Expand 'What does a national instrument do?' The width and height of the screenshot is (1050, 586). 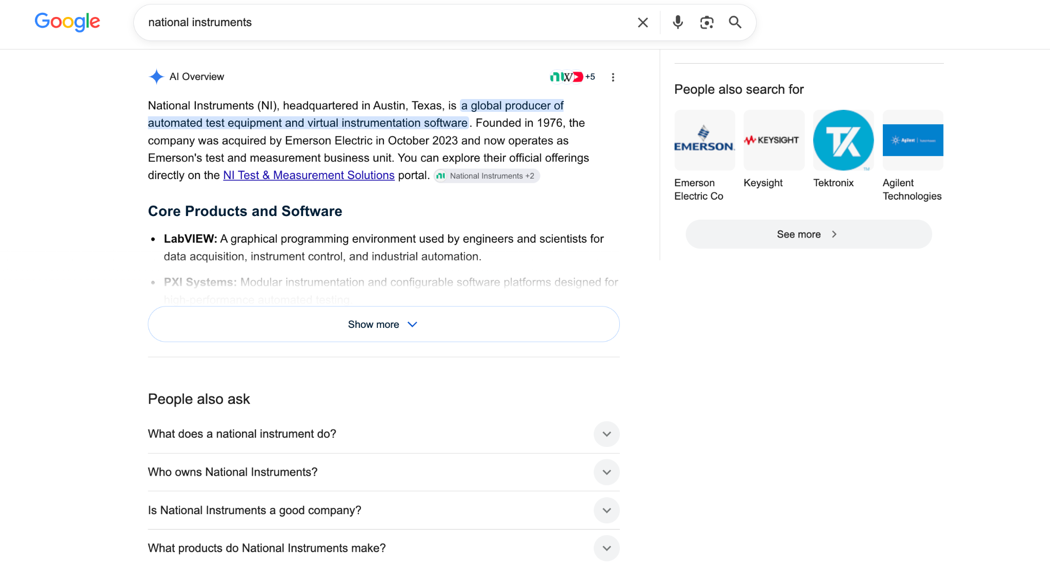click(x=383, y=434)
